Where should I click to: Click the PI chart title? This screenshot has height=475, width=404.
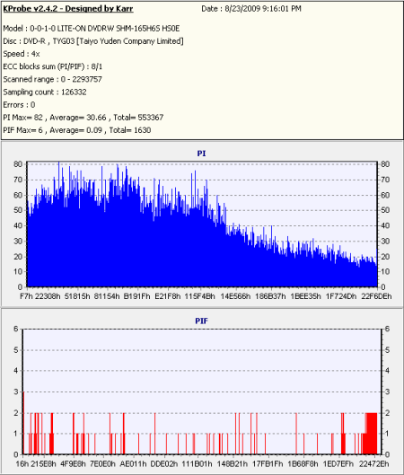[201, 154]
